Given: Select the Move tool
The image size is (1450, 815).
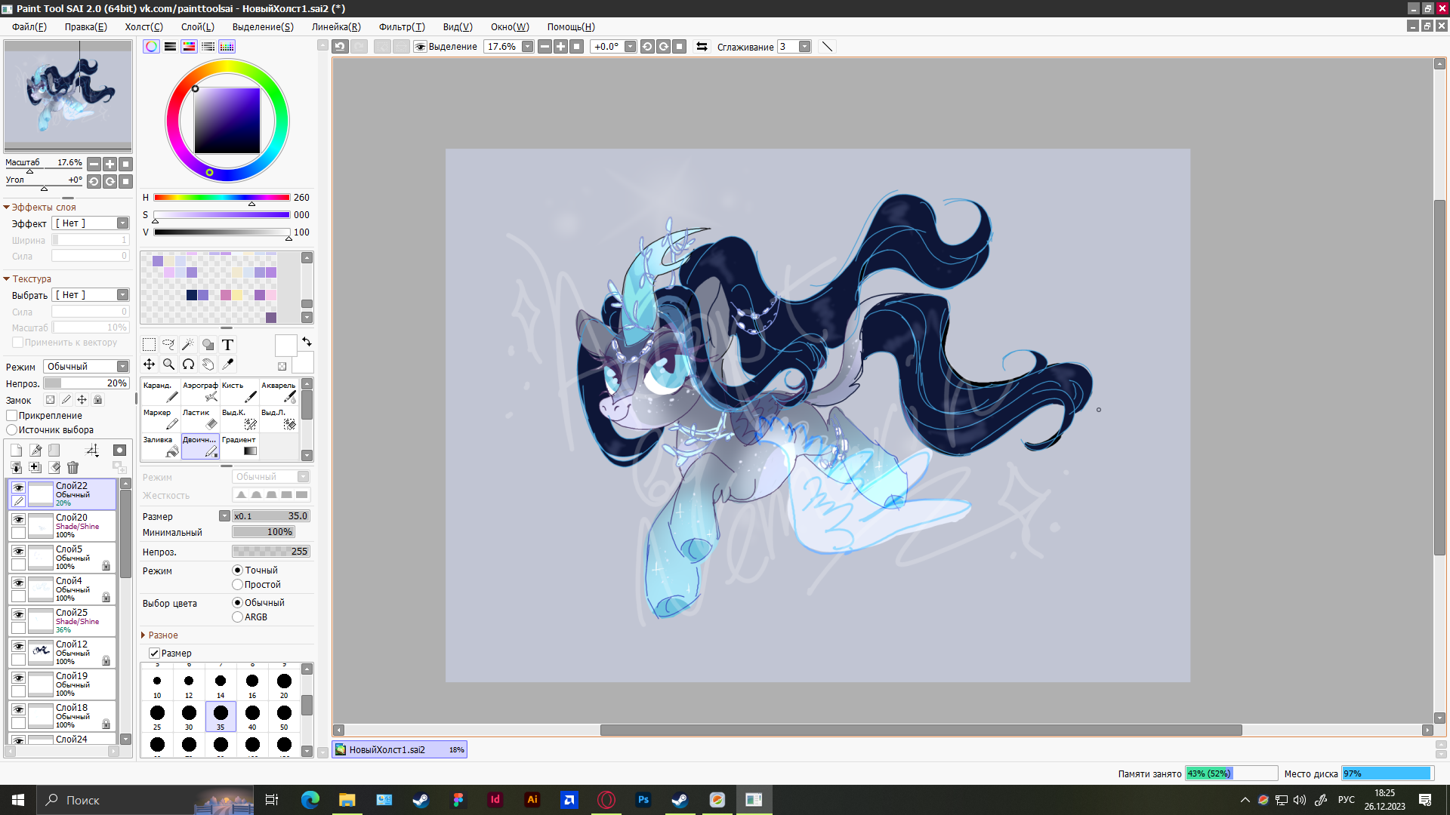Looking at the screenshot, I should [149, 364].
